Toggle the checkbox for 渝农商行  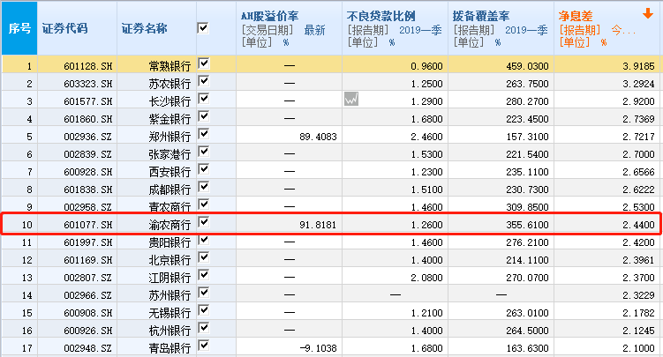(x=204, y=222)
